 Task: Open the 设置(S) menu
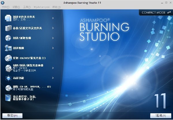16,7
